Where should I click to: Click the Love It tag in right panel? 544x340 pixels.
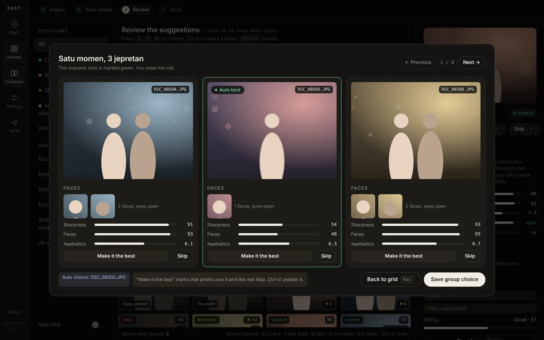(x=523, y=113)
